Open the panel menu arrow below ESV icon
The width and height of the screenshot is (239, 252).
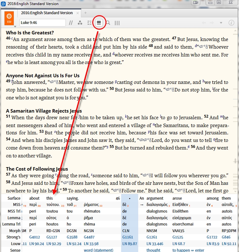[x=15, y=26]
